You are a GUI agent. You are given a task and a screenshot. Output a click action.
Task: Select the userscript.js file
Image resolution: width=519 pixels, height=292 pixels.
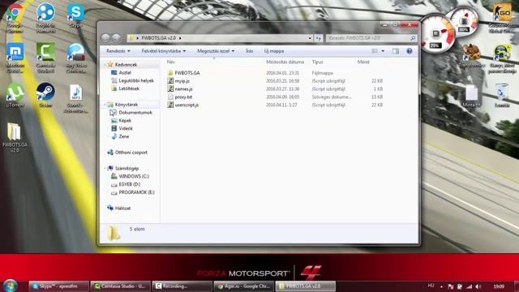point(187,105)
